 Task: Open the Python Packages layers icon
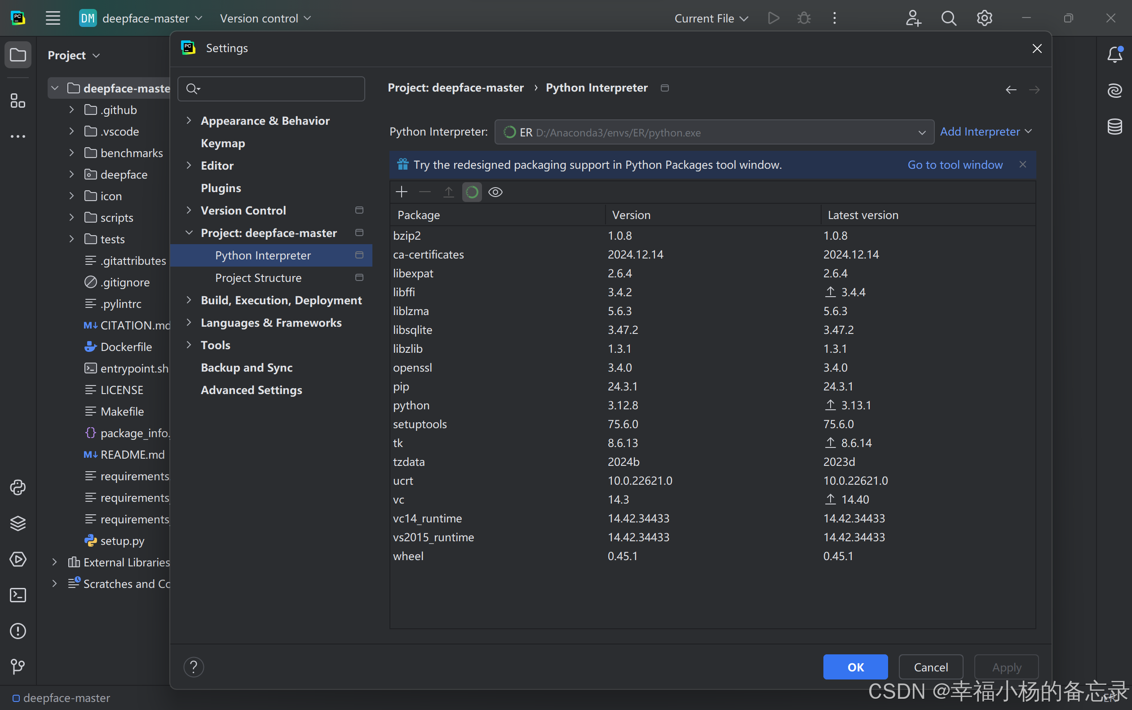coord(18,523)
